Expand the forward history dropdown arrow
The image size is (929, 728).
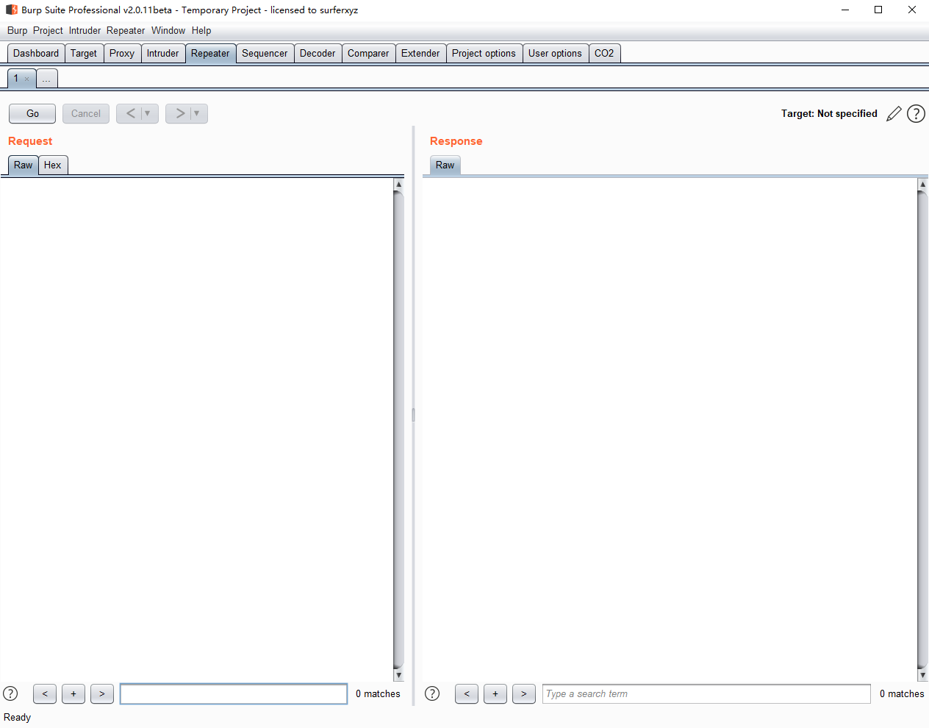click(x=197, y=113)
